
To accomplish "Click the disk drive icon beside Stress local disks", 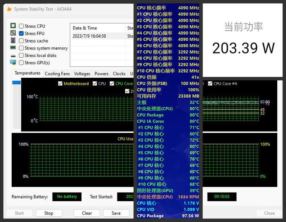I will click(x=13, y=56).
